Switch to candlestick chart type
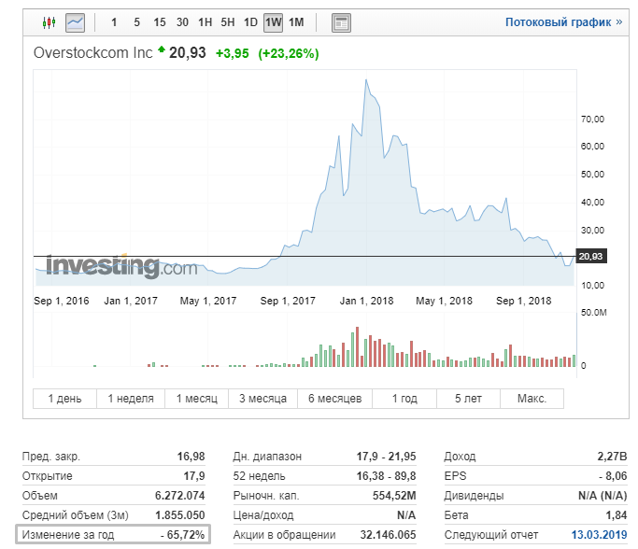638x549 pixels. click(x=50, y=22)
